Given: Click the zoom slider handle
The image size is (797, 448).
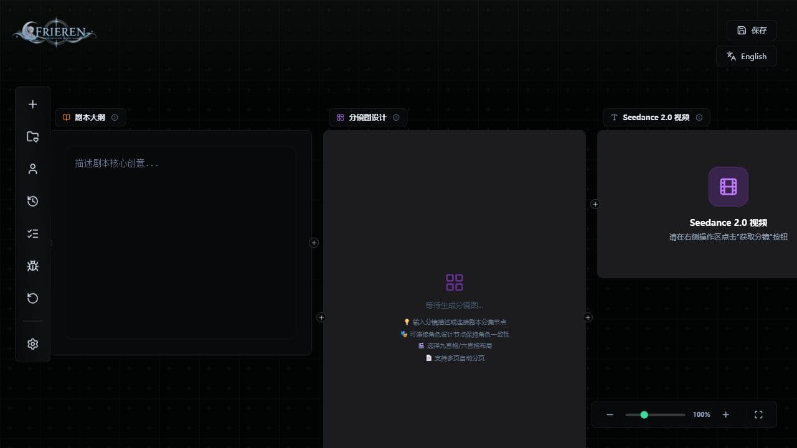Looking at the screenshot, I should point(644,414).
